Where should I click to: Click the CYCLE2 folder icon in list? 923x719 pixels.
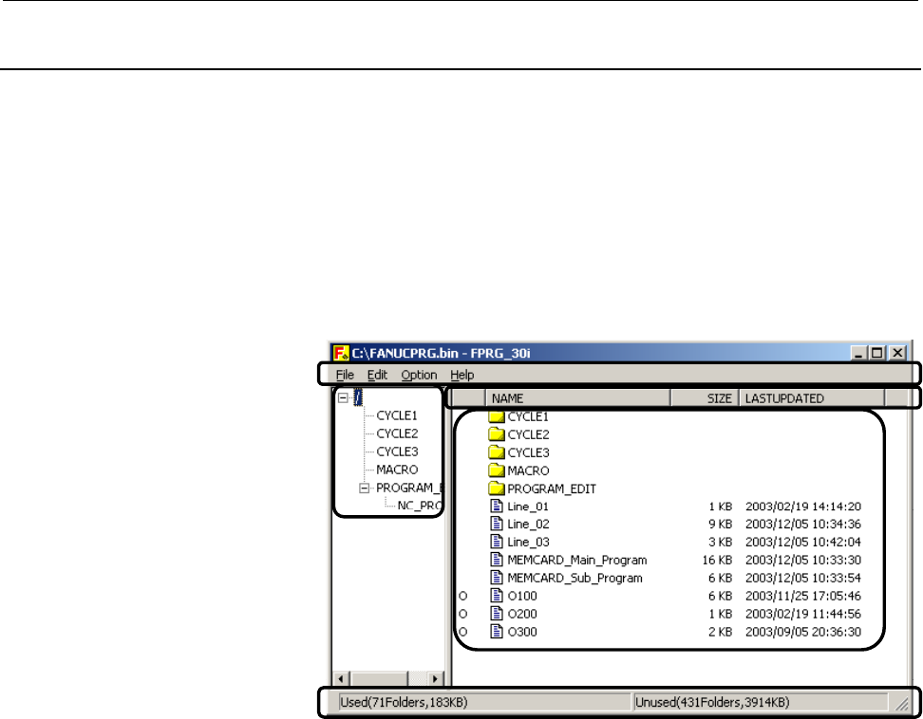click(x=497, y=434)
